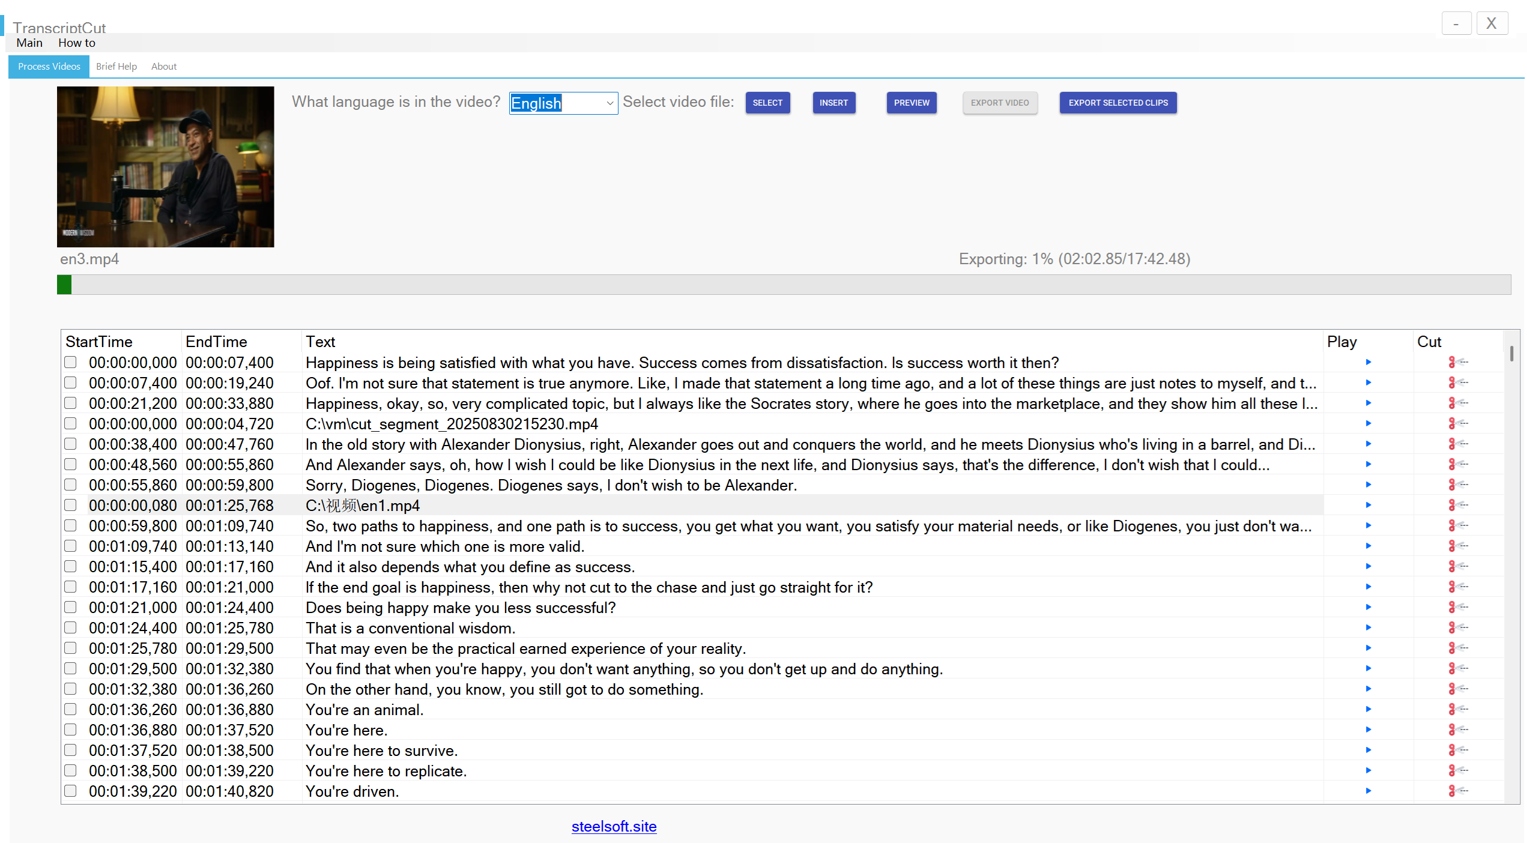Play the clip starting at 00:00:00,000 'Happiness is being satisfied'
Image resolution: width=1527 pixels, height=843 pixels.
click(1368, 362)
